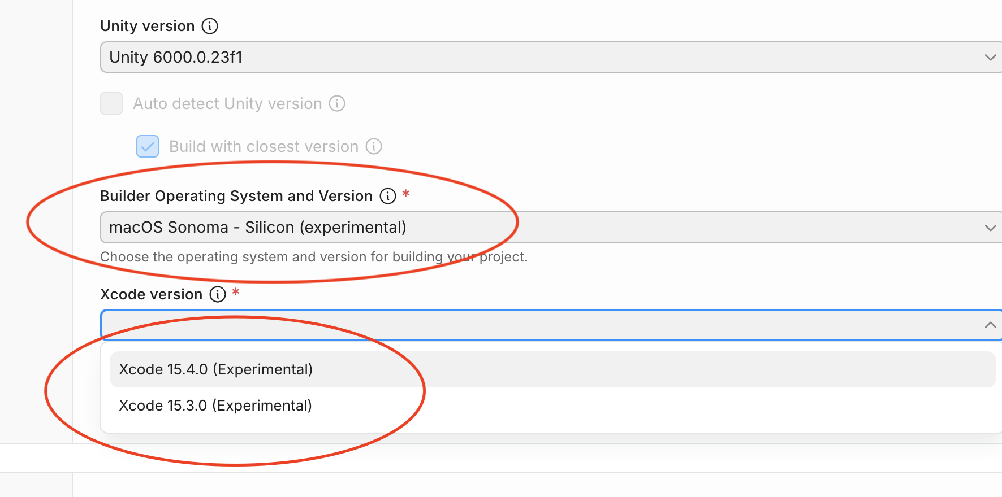Click the Unity version info icon
The width and height of the screenshot is (1002, 497).
tap(210, 25)
